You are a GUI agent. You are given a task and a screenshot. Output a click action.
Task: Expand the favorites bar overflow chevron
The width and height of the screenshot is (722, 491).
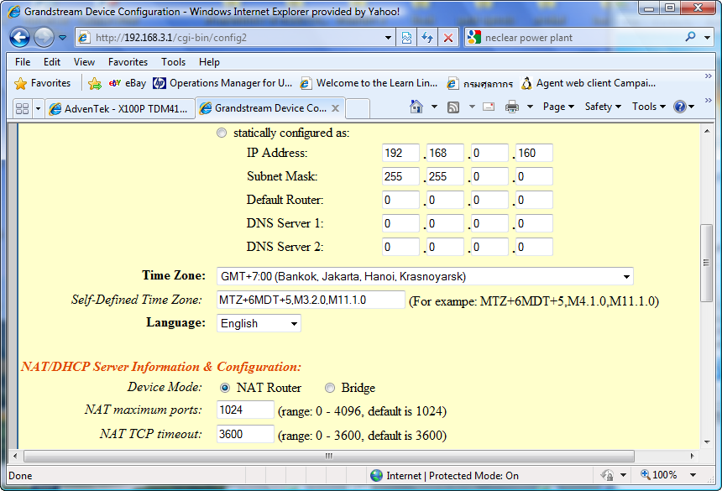tap(709, 76)
